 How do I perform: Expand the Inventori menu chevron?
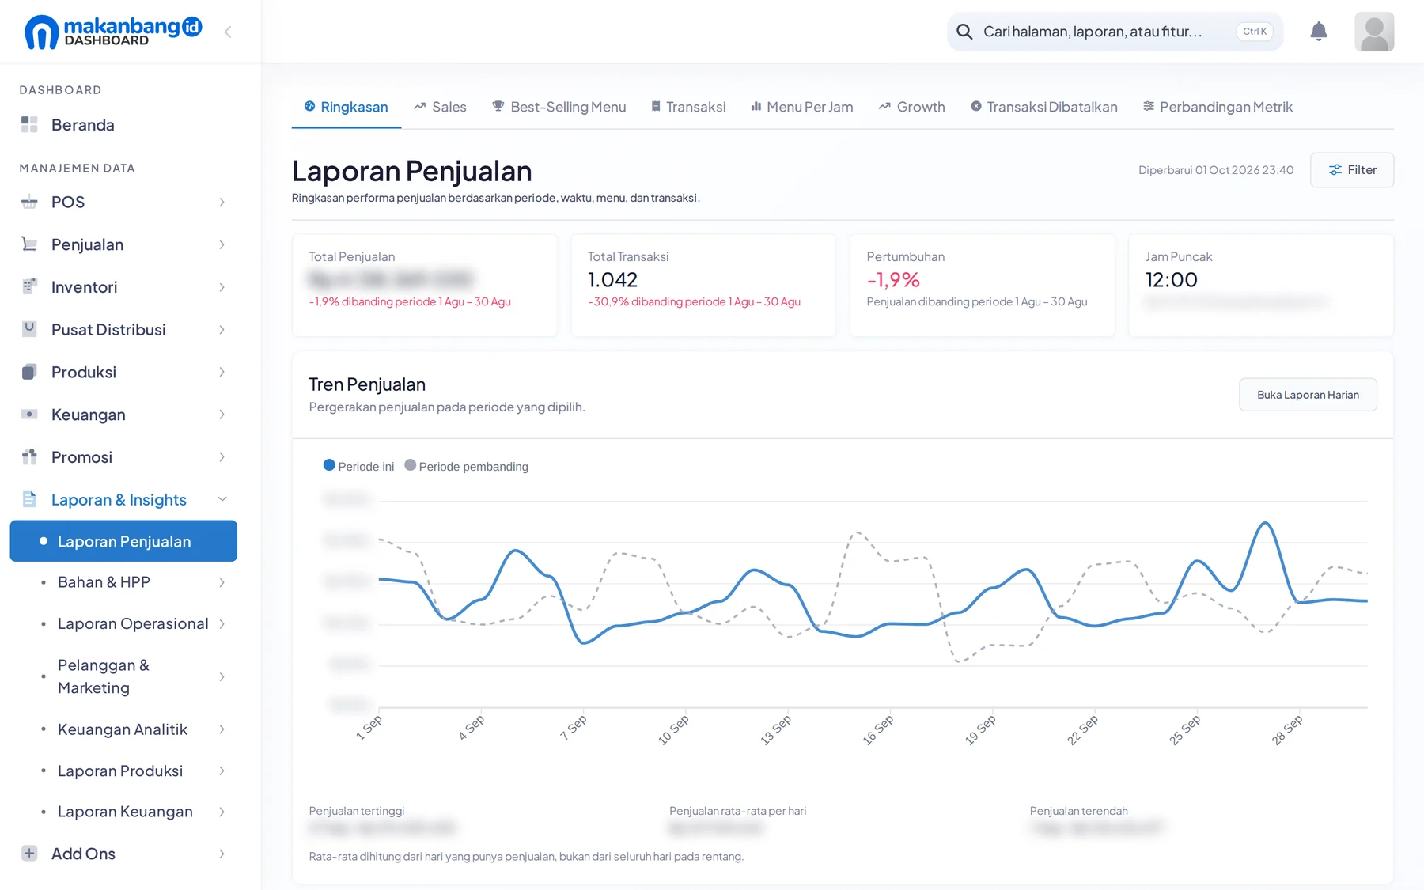(222, 288)
